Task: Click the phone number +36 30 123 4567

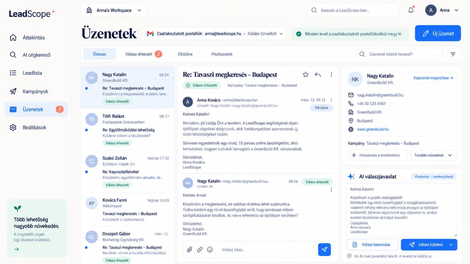Action: point(371,104)
